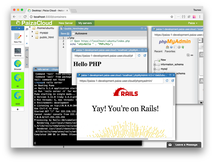Select information_schema in database tree
This screenshot has width=214, height=163.
click(172, 64)
